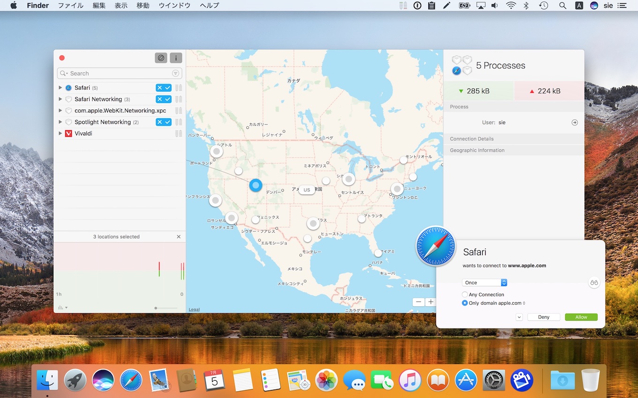This screenshot has height=398, width=638.
Task: Open the ファイル menu in menu bar
Action: pyautogui.click(x=70, y=6)
